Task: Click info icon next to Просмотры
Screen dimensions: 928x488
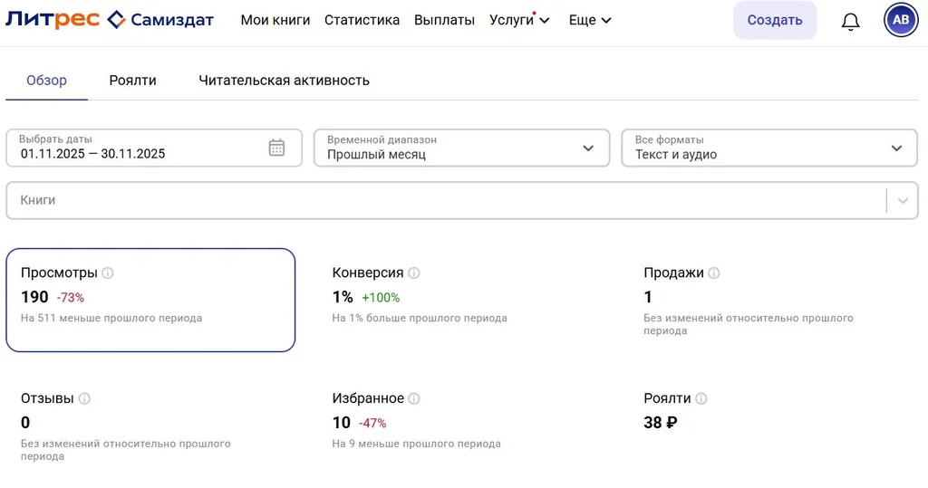Action: 108,273
